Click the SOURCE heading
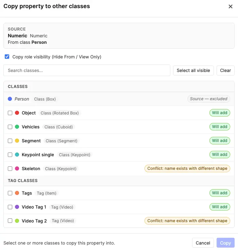 [x=17, y=29]
